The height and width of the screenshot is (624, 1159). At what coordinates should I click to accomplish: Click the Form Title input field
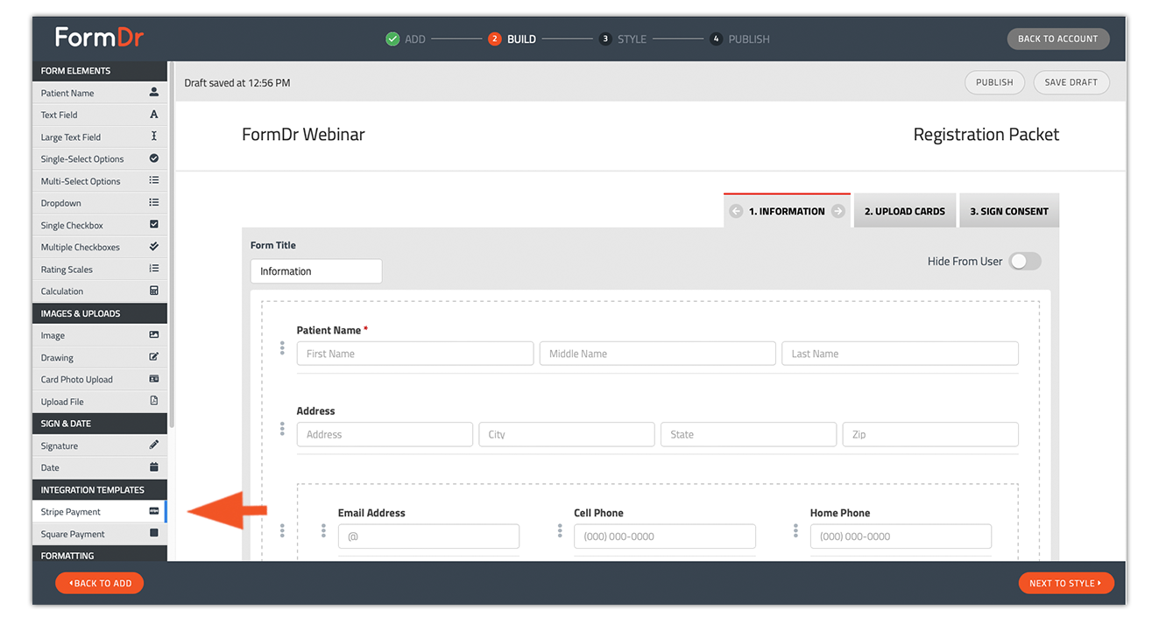316,271
